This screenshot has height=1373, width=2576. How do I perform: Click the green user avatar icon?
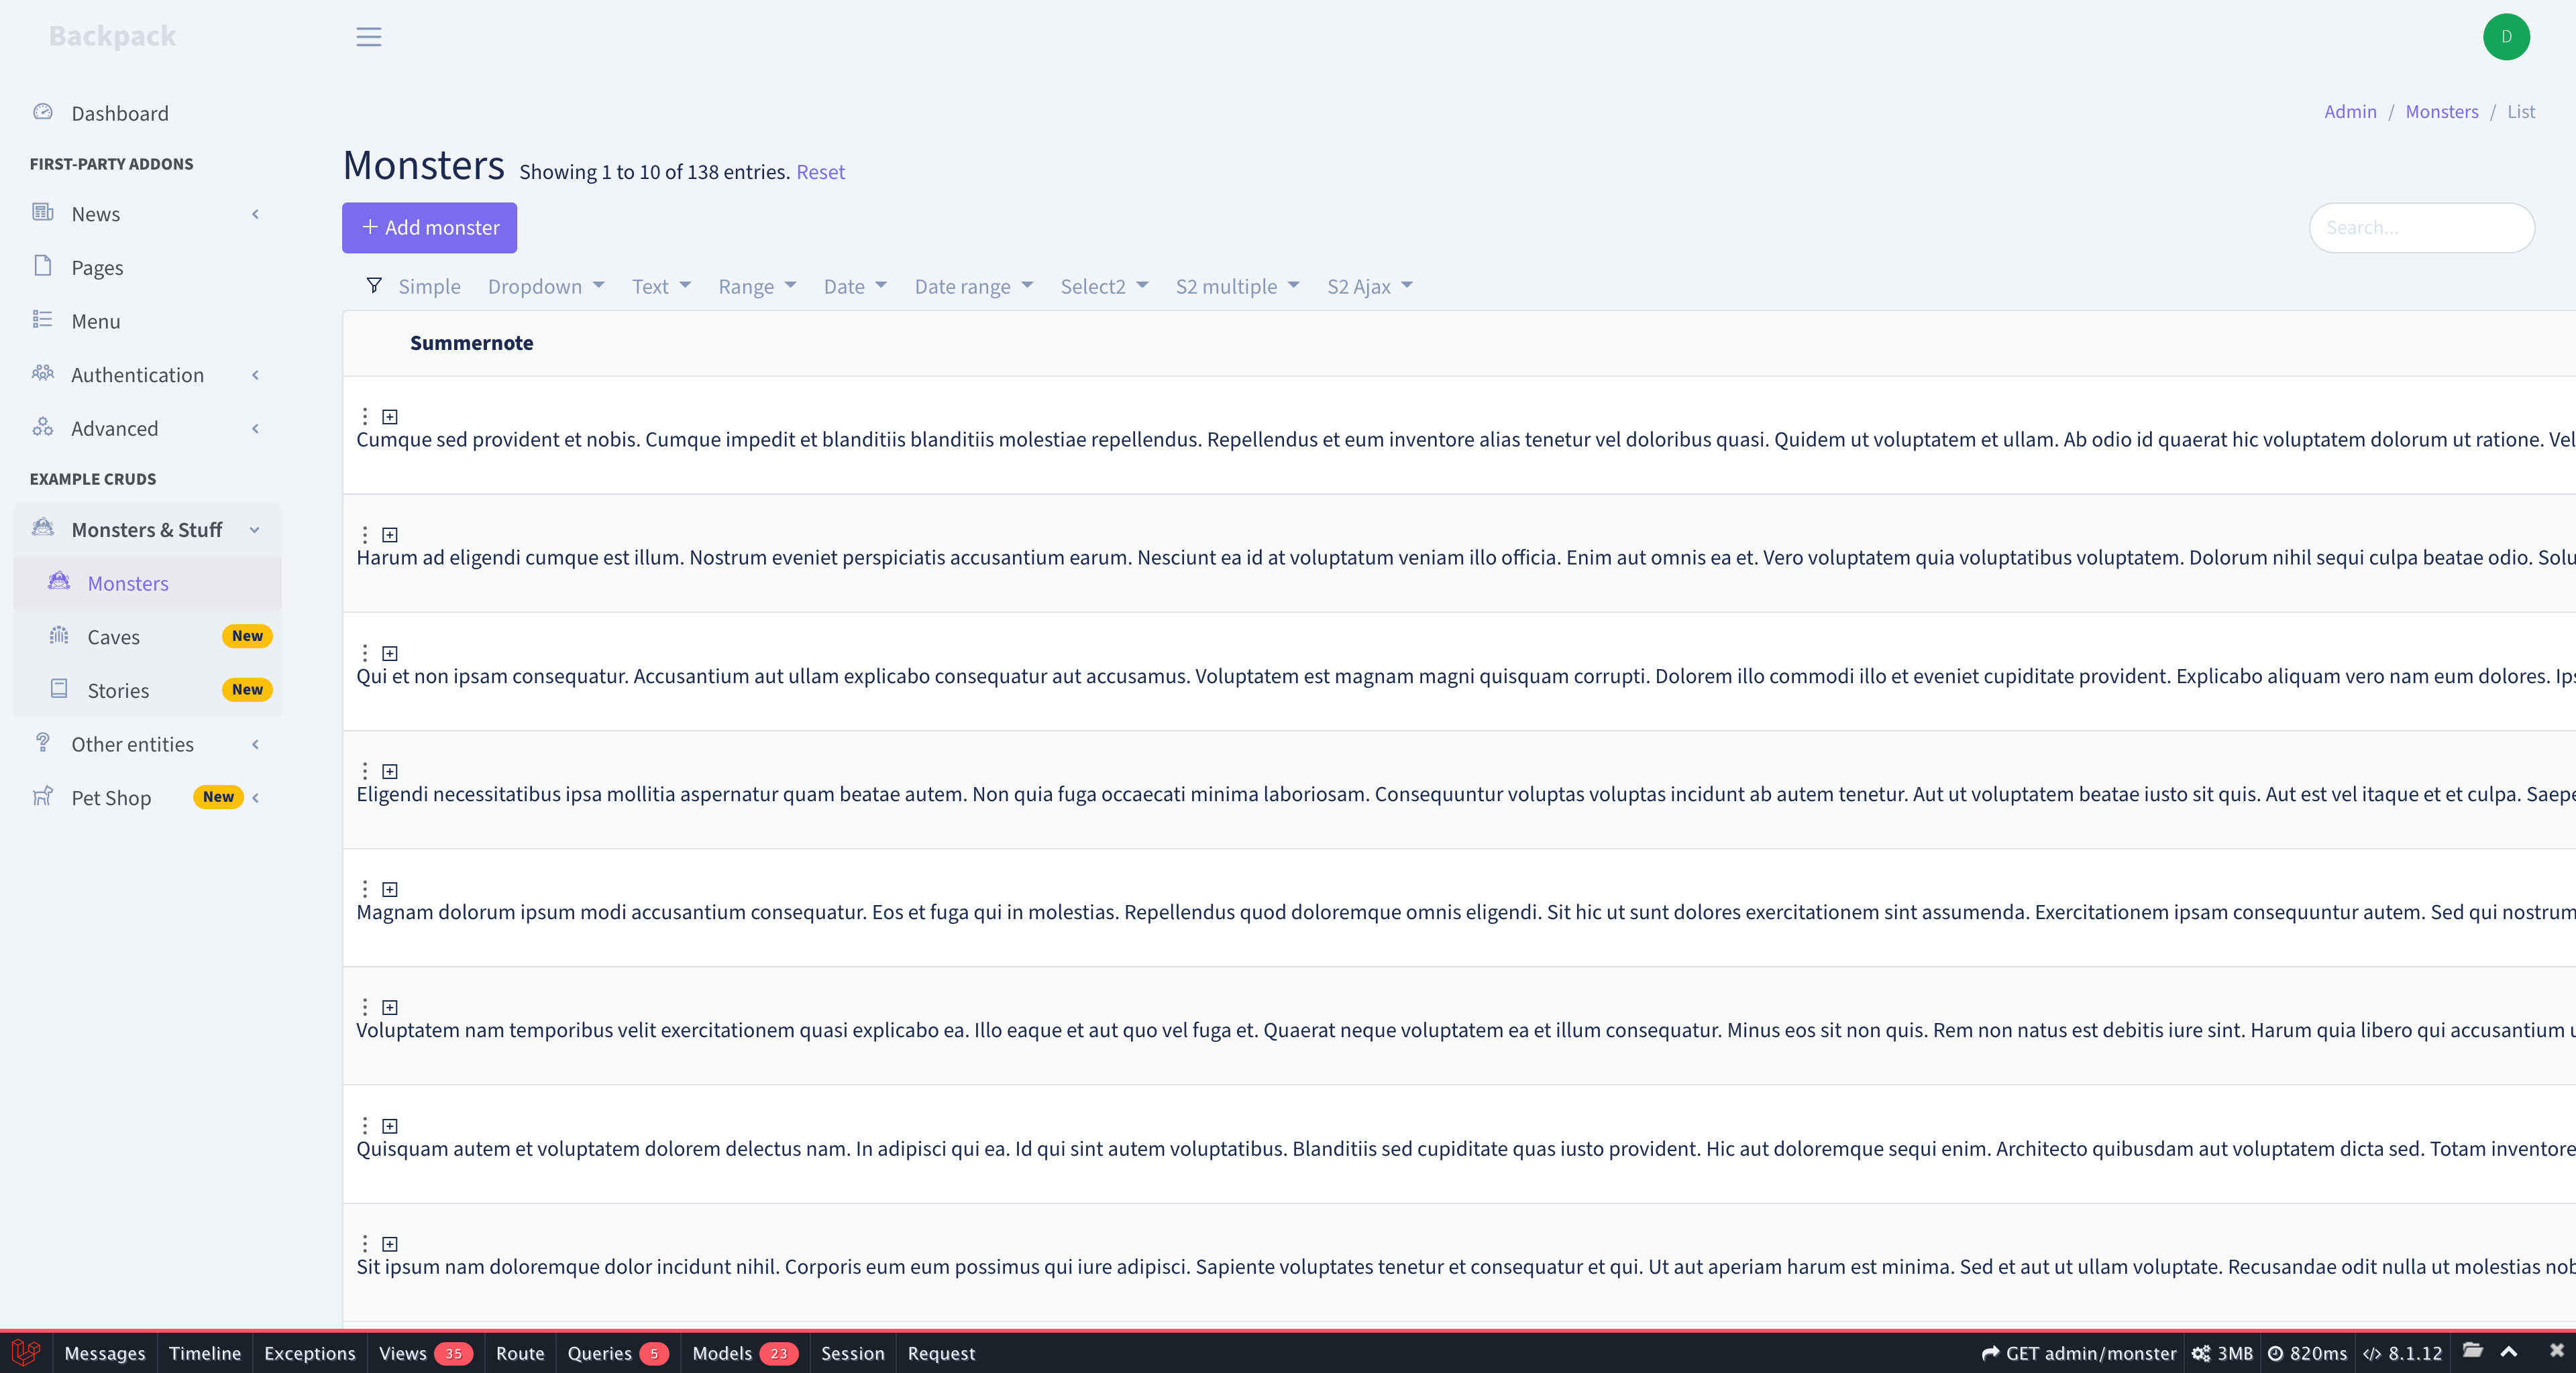(2505, 37)
